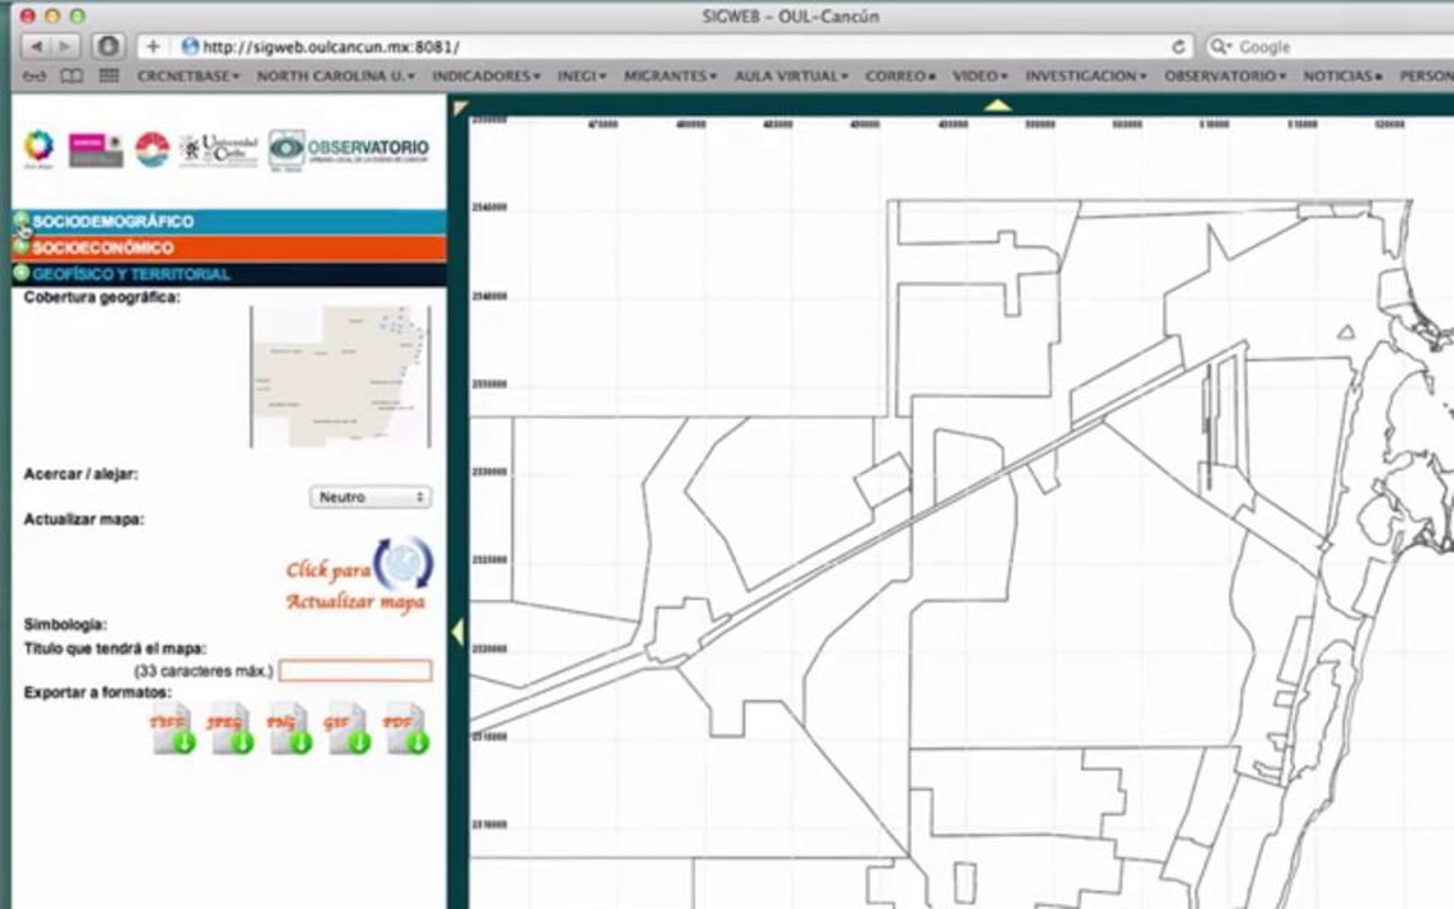Add bookmark with plus button

click(153, 47)
